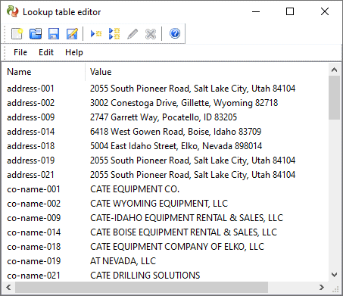Select the address-018 row name
343x296 pixels.
click(30, 146)
